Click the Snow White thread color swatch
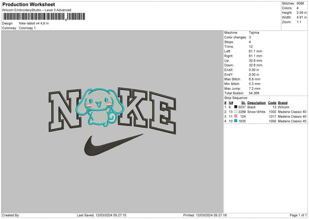Viewport: 309px width, 219px height. pyautogui.click(x=236, y=112)
